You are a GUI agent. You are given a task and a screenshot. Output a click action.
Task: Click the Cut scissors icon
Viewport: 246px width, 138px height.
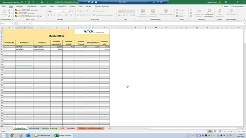pos(9,10)
